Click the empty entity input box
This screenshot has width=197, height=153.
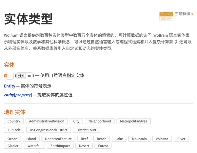tap(10, 76)
